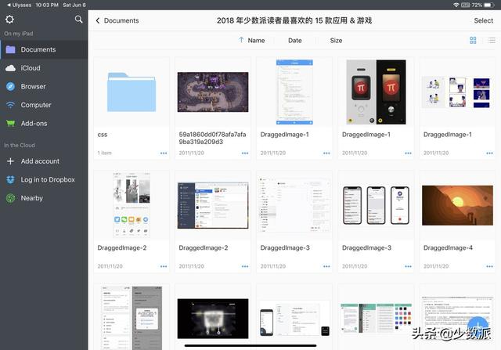Tap the Wi-Fi status icon
Screen dimensions: 501x350
(456, 5)
